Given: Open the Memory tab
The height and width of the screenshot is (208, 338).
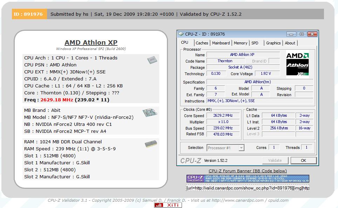Looking at the screenshot, I should coord(240,43).
